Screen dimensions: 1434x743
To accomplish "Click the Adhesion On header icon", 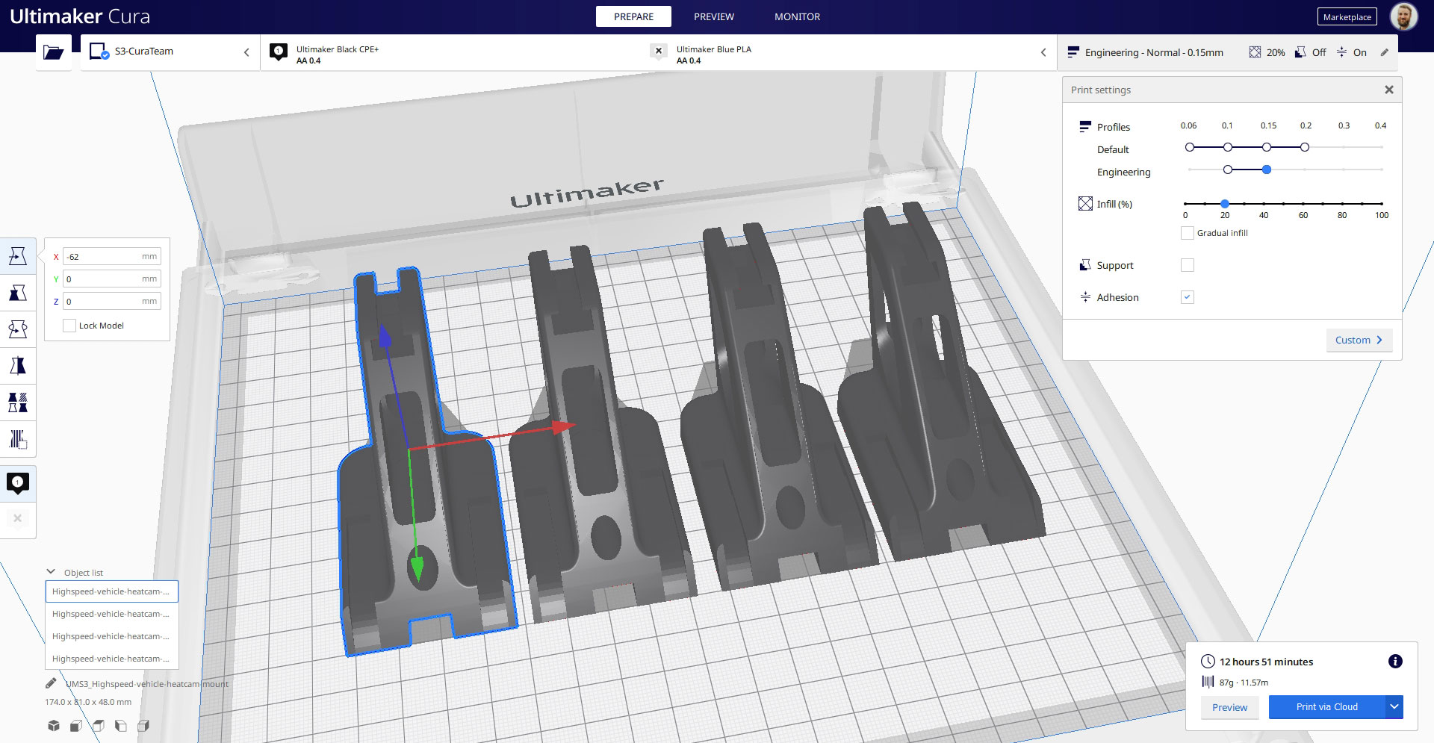I will click(1341, 52).
